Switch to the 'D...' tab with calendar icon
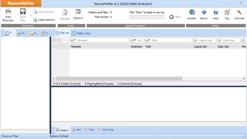 pos(46,33)
